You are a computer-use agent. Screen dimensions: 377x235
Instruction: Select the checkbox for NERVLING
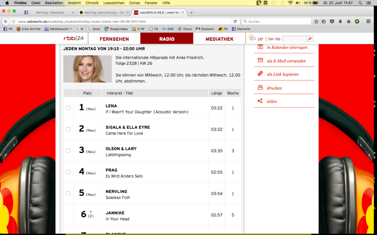tap(68, 193)
